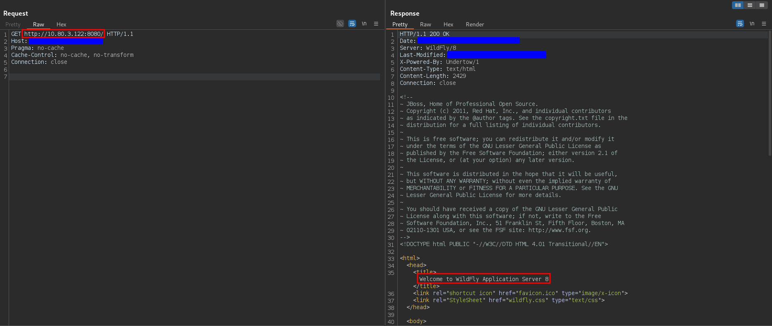
Task: Click the Host header in request
Action: [57, 41]
